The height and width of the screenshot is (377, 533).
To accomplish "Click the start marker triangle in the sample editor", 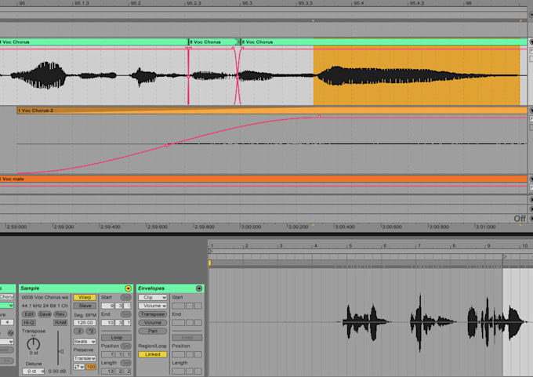I will click(x=211, y=252).
